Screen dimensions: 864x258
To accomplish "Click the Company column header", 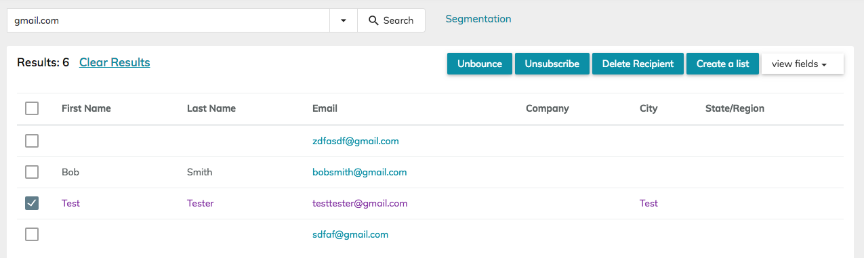I will 548,108.
